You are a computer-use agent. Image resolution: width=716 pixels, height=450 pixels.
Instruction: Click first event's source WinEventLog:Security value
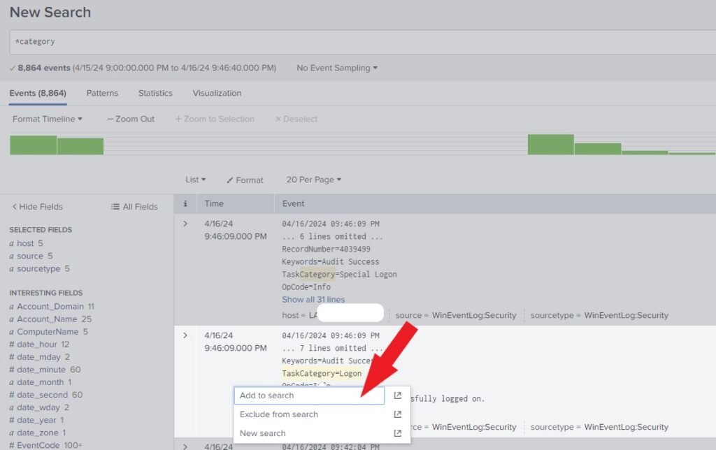pos(474,315)
